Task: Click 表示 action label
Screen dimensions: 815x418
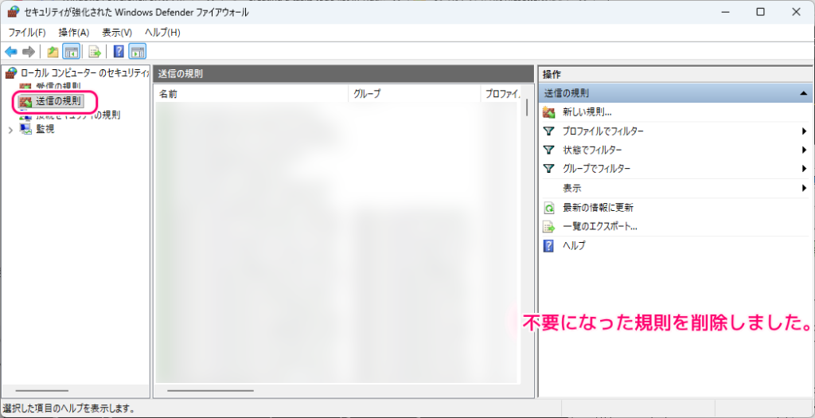Action: [571, 188]
